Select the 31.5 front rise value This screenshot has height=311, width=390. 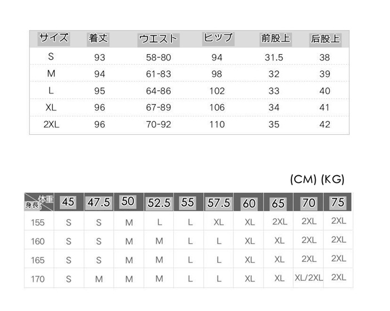pyautogui.click(x=274, y=57)
